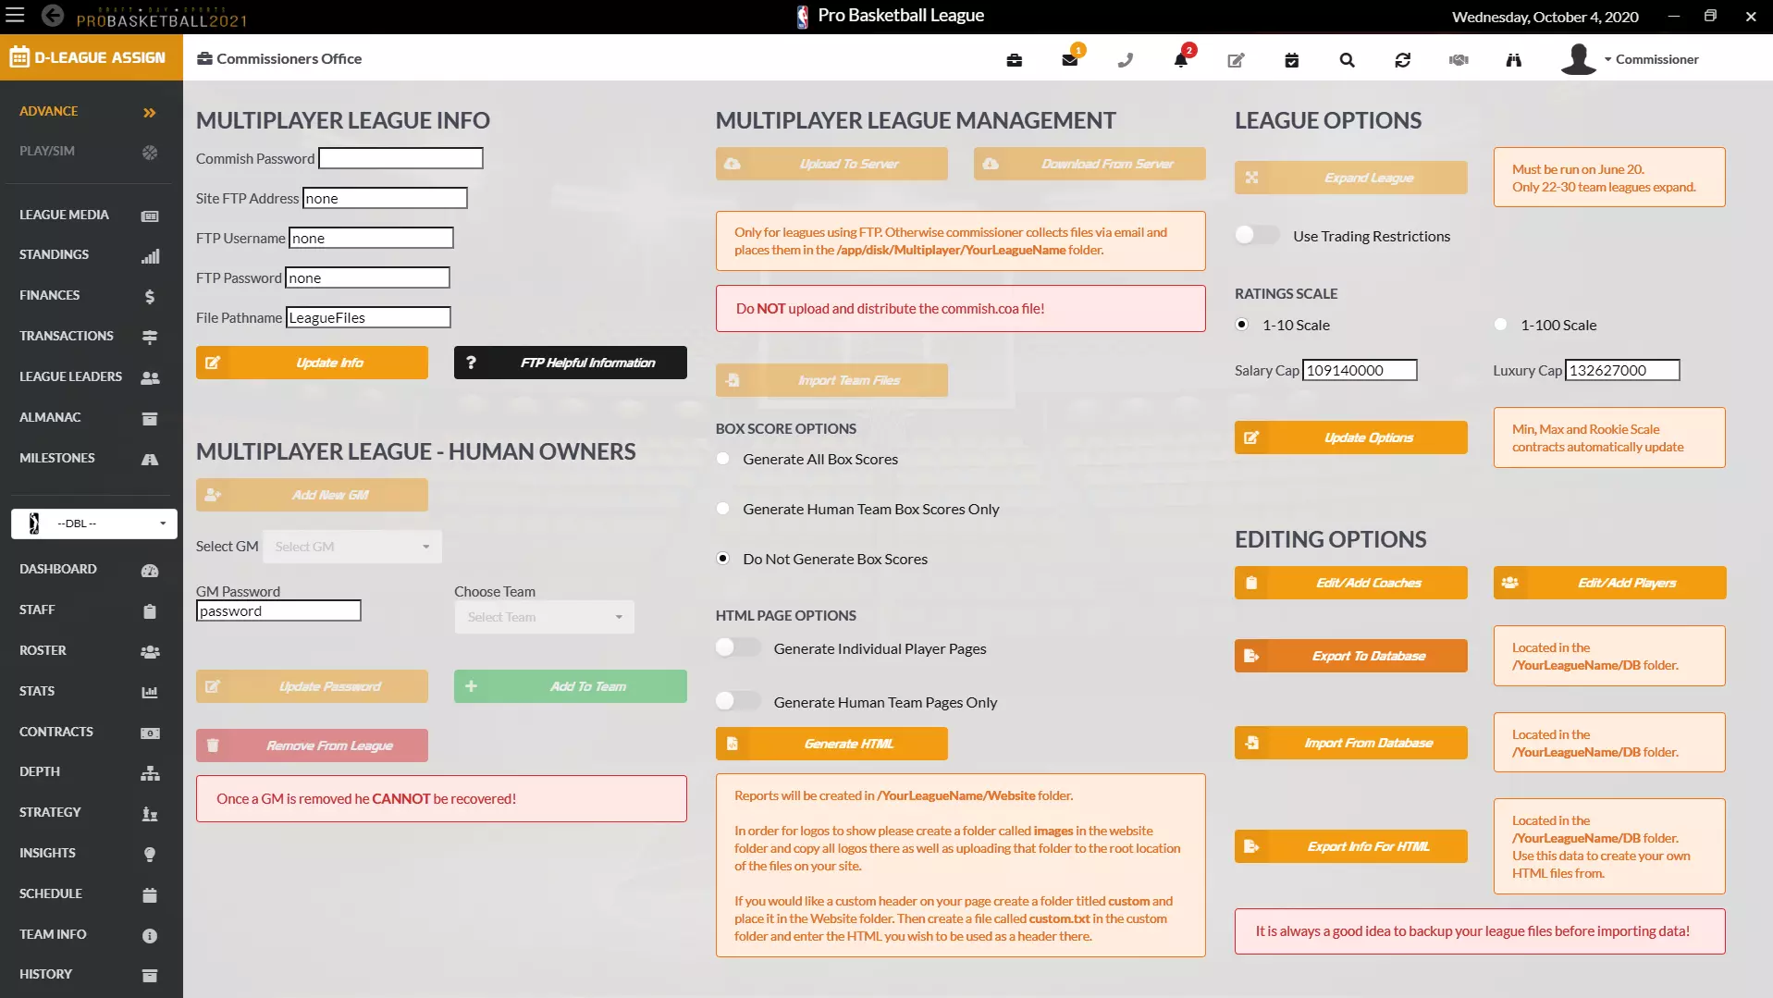
Task: Click the phone icon in the top toolbar
Action: [x=1126, y=60]
